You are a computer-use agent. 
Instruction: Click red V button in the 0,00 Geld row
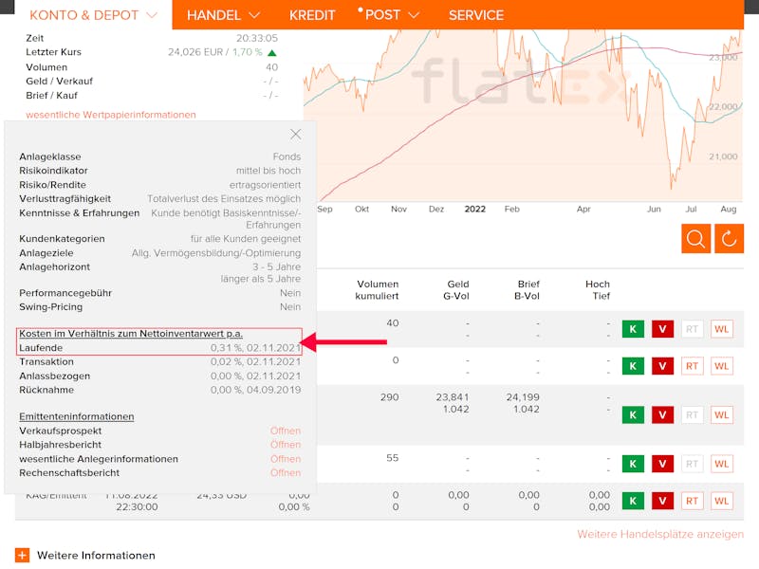[x=662, y=501]
